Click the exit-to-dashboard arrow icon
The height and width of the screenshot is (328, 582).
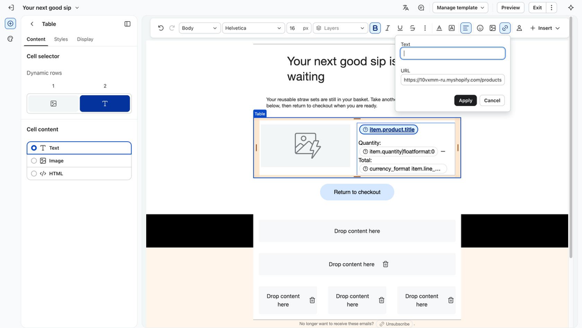pyautogui.click(x=11, y=7)
